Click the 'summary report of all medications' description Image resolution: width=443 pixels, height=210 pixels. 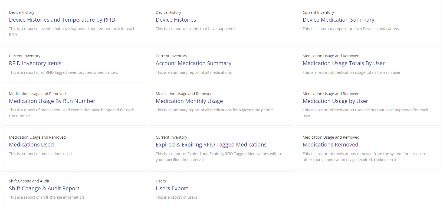pyautogui.click(x=194, y=72)
